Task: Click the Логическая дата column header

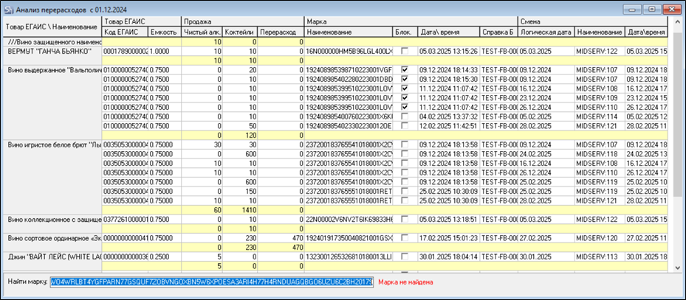Action: point(545,32)
